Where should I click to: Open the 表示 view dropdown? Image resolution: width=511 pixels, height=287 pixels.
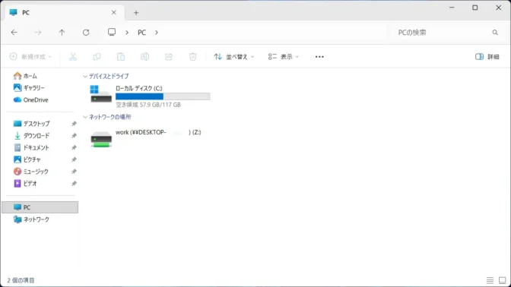click(283, 57)
